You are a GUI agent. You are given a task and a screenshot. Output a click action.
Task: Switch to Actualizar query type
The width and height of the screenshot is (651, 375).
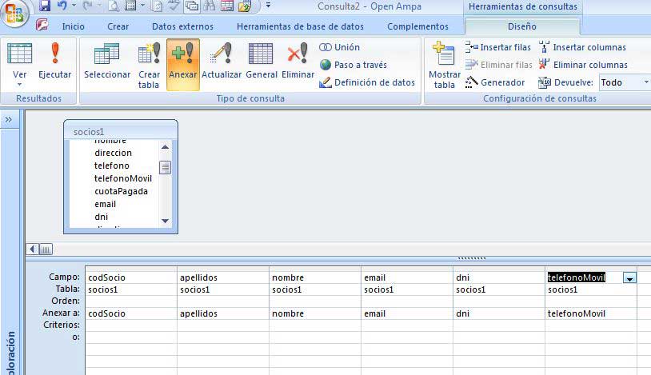[222, 62]
